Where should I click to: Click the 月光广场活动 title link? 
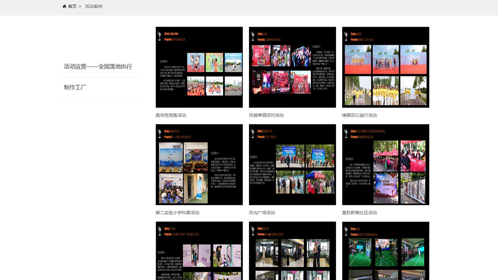262,212
